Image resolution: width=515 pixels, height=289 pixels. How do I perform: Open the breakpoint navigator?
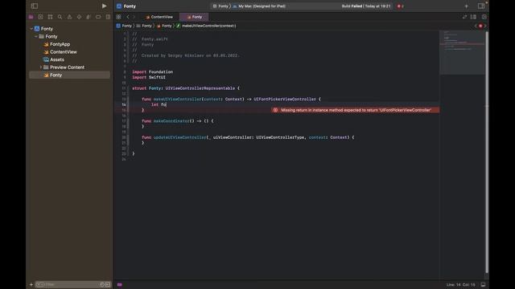coord(98,17)
